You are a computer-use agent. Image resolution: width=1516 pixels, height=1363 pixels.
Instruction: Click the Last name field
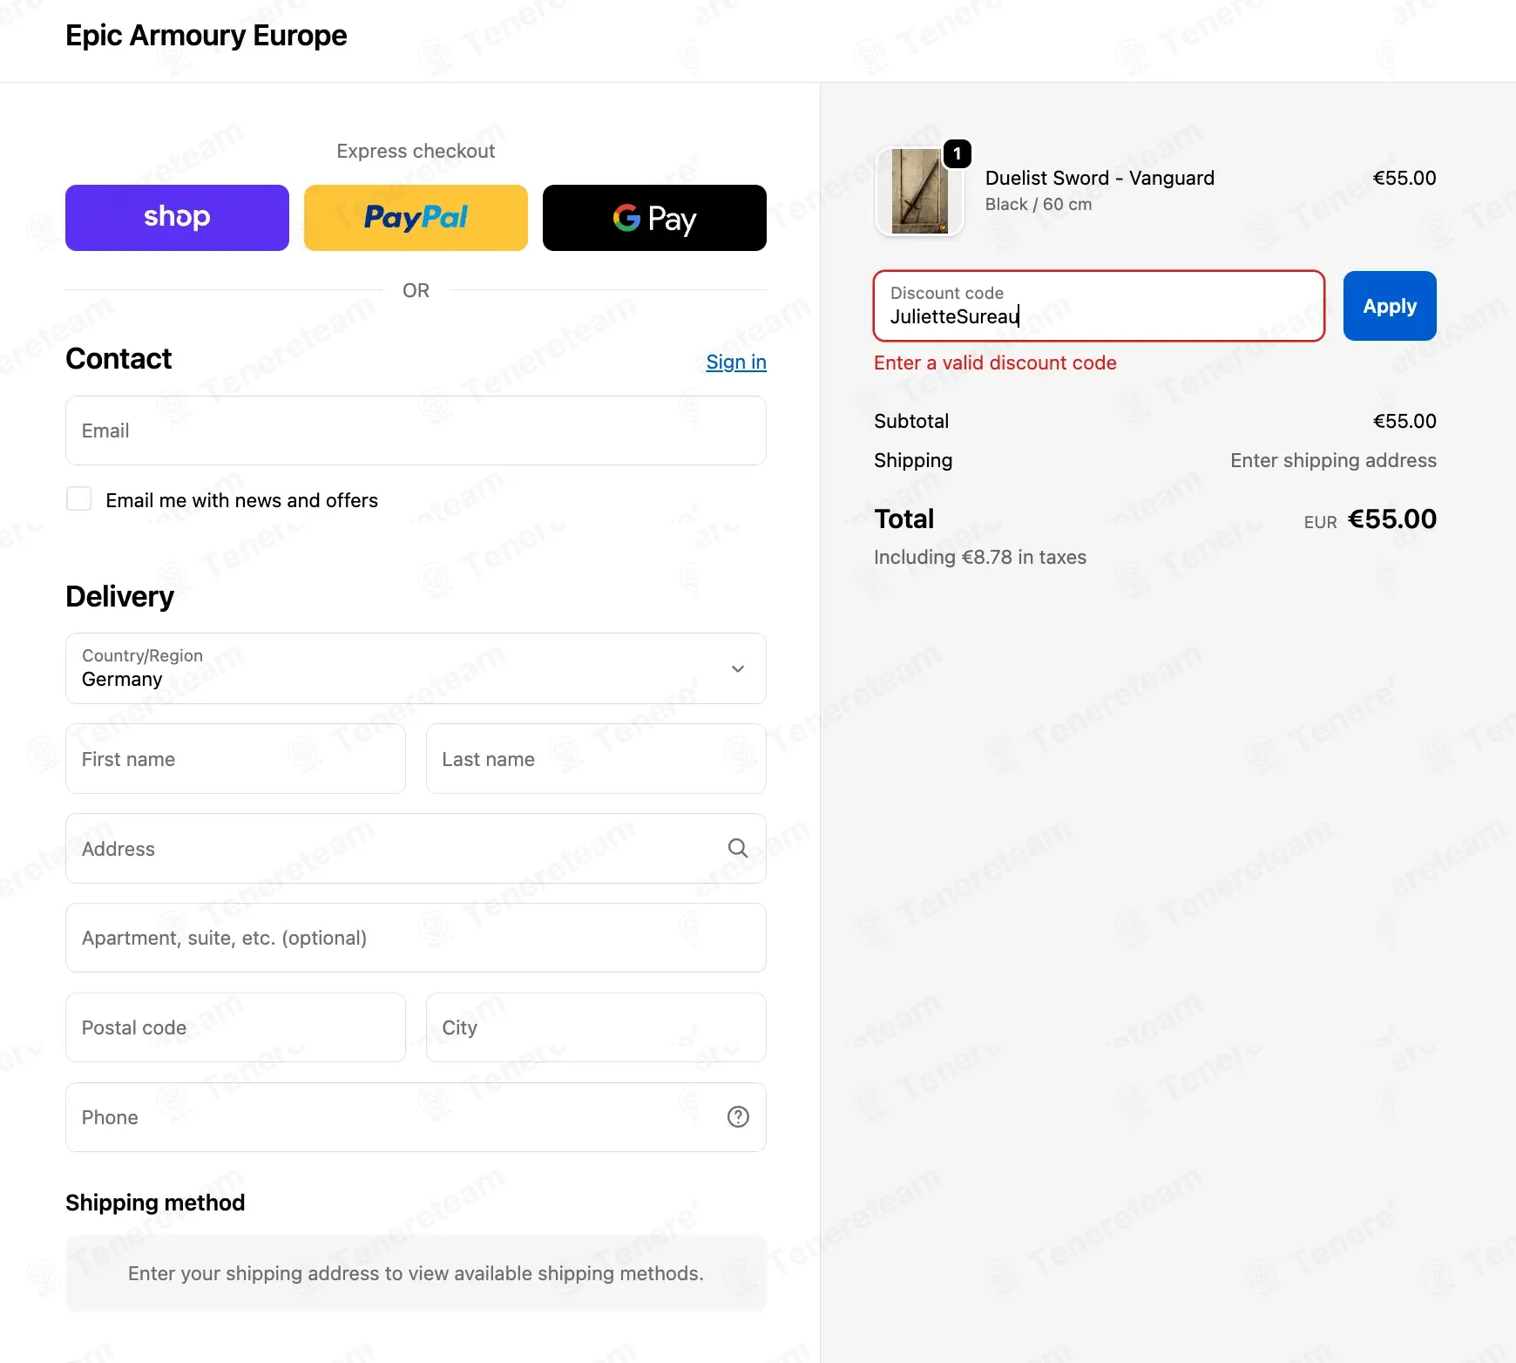coord(596,759)
